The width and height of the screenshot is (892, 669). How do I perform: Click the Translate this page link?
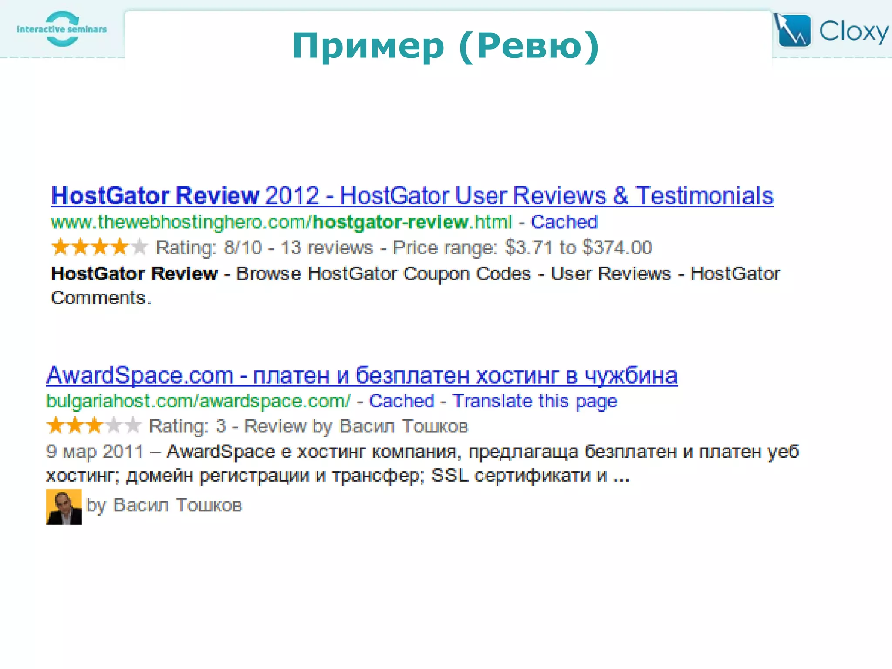[x=535, y=402]
